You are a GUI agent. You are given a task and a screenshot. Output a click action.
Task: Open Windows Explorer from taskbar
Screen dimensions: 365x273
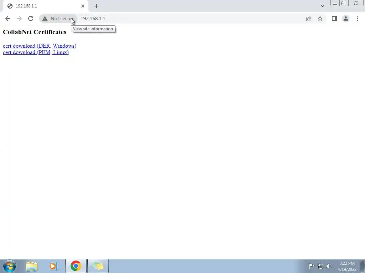[32, 266]
